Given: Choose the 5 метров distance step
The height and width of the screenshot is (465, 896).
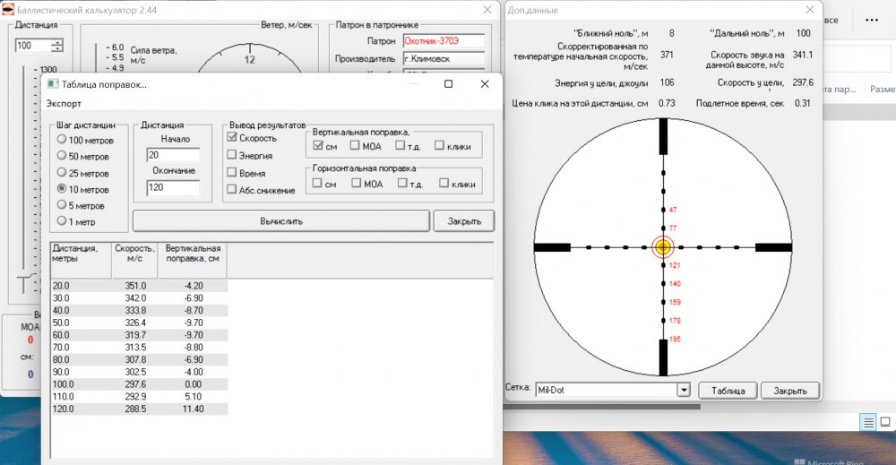Looking at the screenshot, I should point(61,205).
